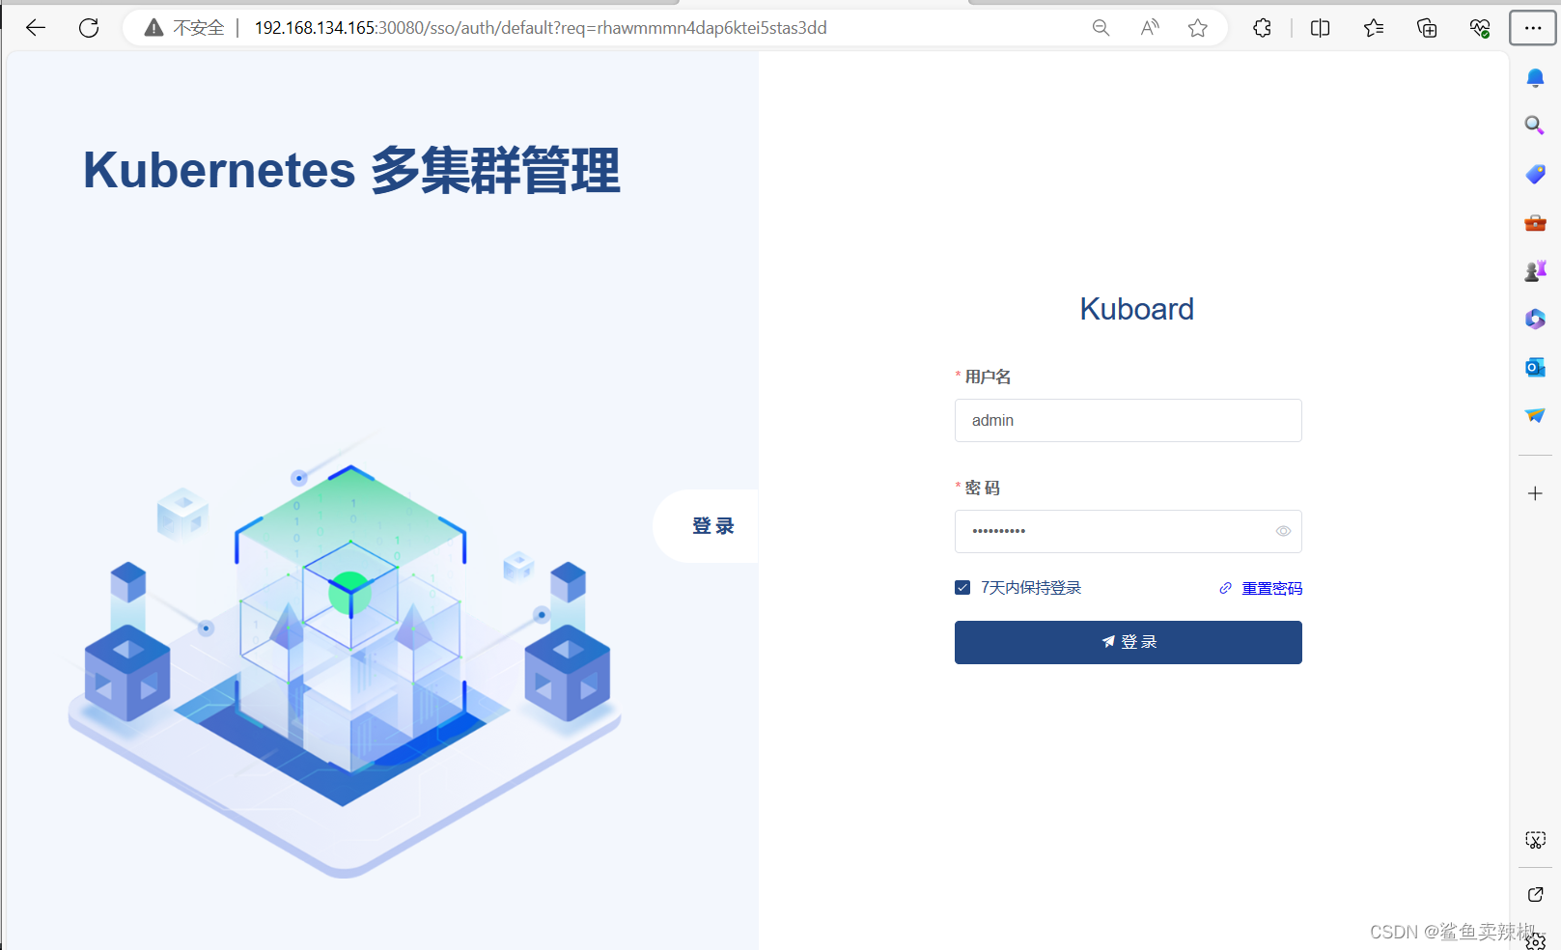The width and height of the screenshot is (1561, 950).
Task: Open the sidebar Search magnifier icon
Action: (x=1535, y=126)
